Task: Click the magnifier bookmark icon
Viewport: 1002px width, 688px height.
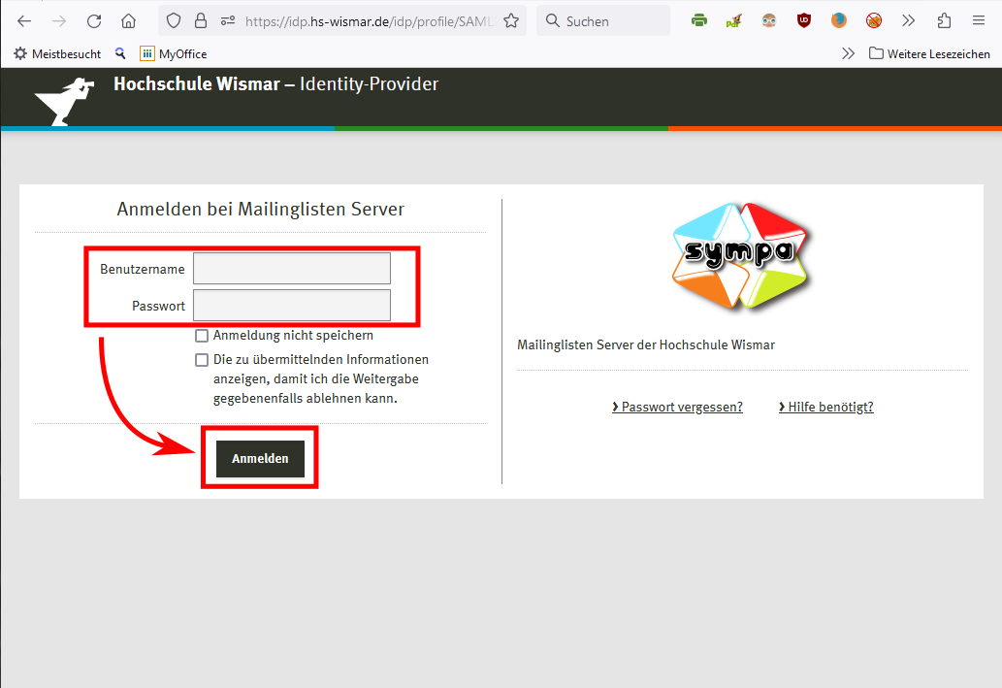Action: [120, 53]
